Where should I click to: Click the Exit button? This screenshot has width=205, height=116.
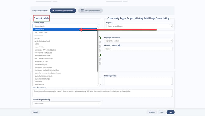click(x=171, y=112)
